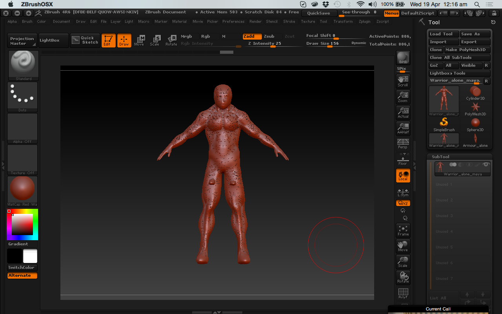Click the Scale view icon in right shelf
The width and height of the screenshot is (502, 314).
[x=403, y=262]
